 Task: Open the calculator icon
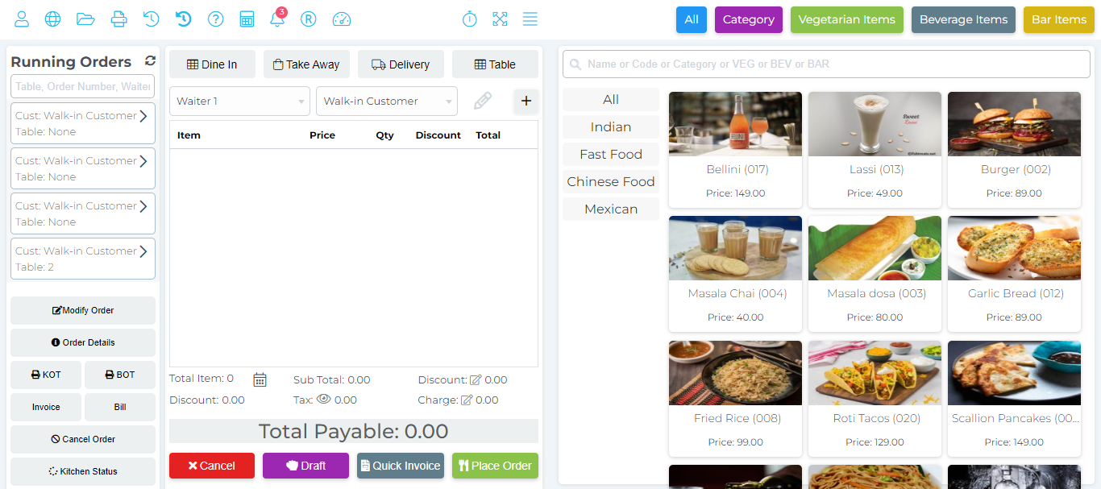[x=247, y=19]
